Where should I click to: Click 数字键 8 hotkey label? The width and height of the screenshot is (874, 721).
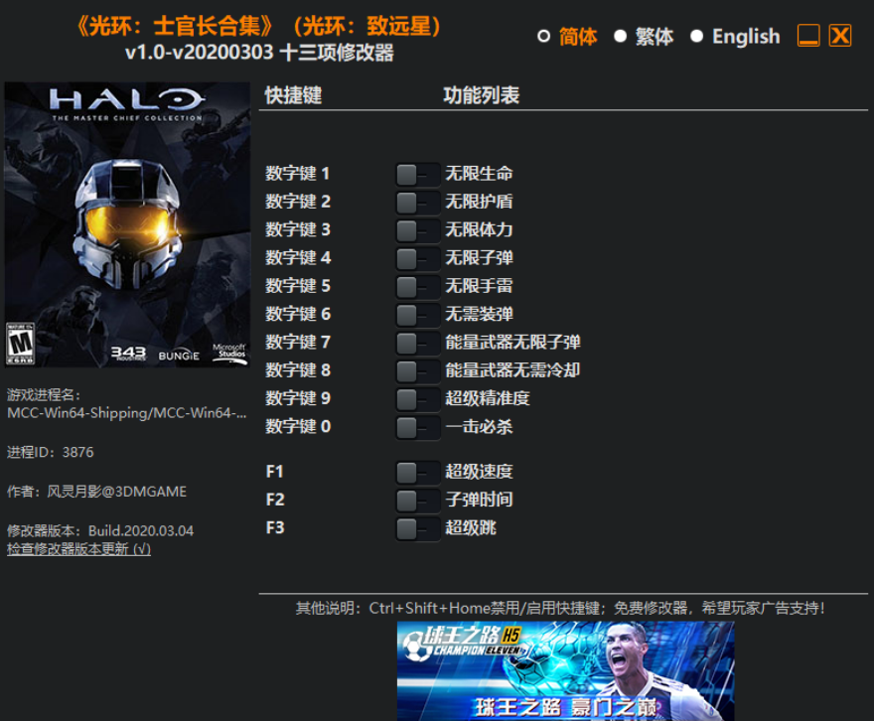coord(298,370)
